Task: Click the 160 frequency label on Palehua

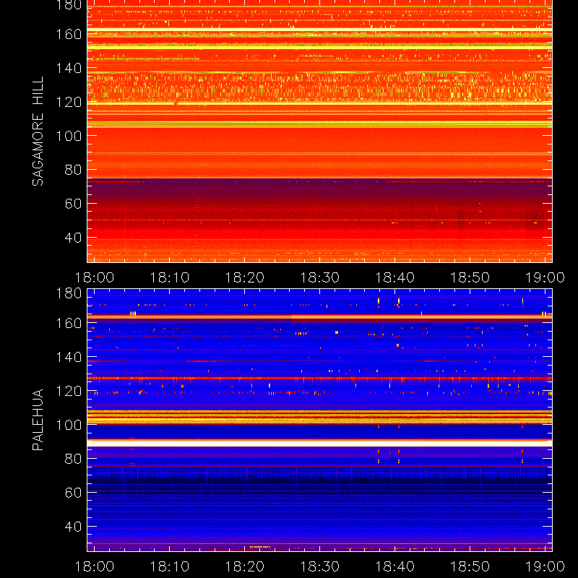Action: [69, 323]
